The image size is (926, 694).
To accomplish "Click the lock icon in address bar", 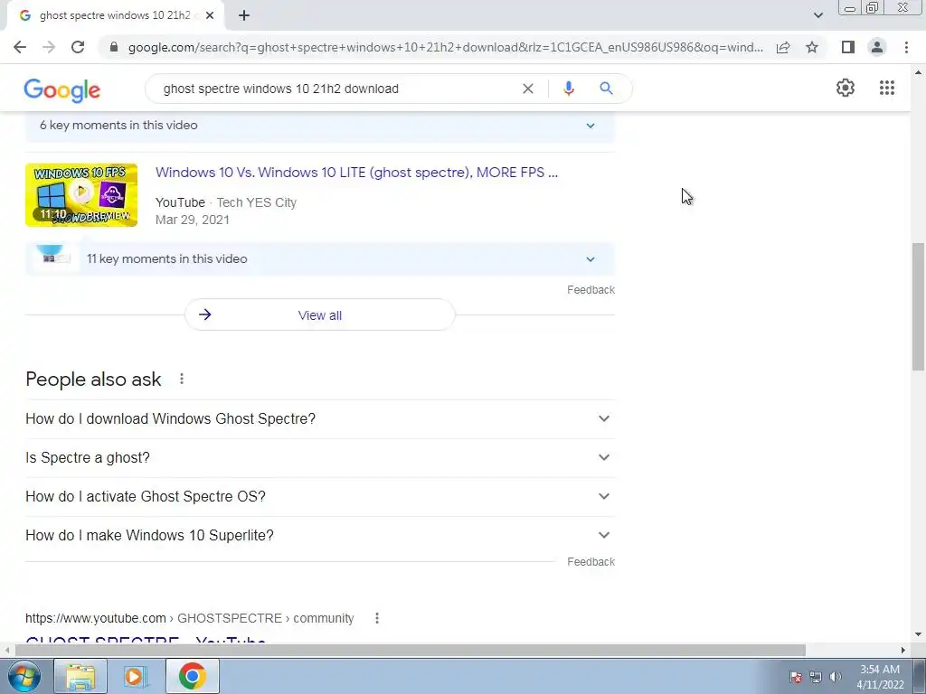I will coord(114,47).
